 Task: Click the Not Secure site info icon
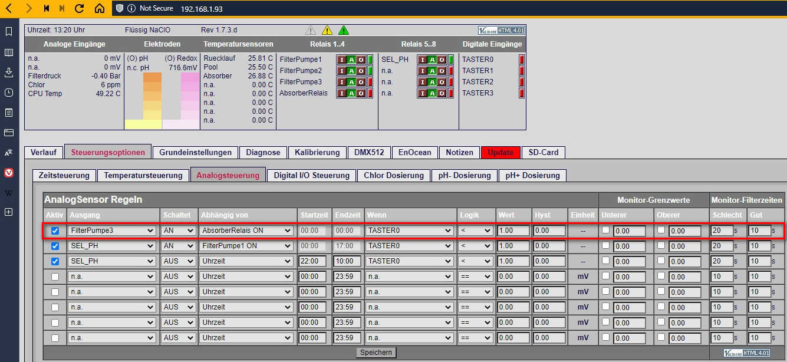tap(131, 8)
